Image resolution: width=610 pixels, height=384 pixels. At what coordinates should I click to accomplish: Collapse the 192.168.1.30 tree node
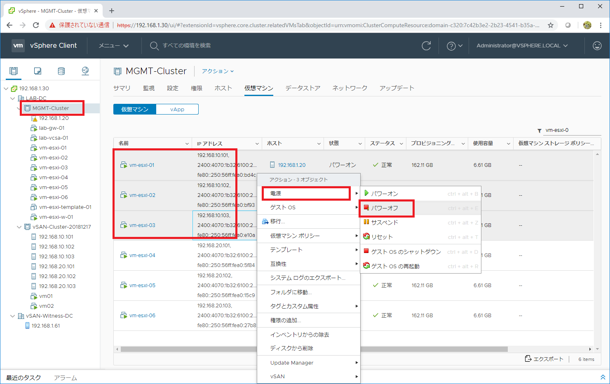point(6,89)
